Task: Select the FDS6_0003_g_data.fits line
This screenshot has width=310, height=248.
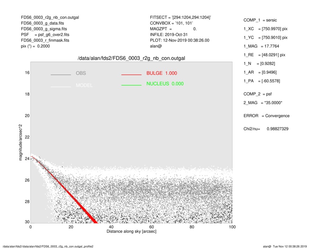Action: click(x=42, y=23)
